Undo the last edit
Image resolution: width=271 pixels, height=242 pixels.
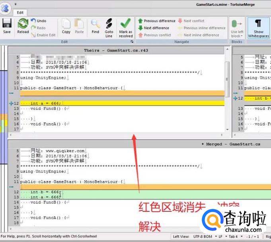coord(39,21)
